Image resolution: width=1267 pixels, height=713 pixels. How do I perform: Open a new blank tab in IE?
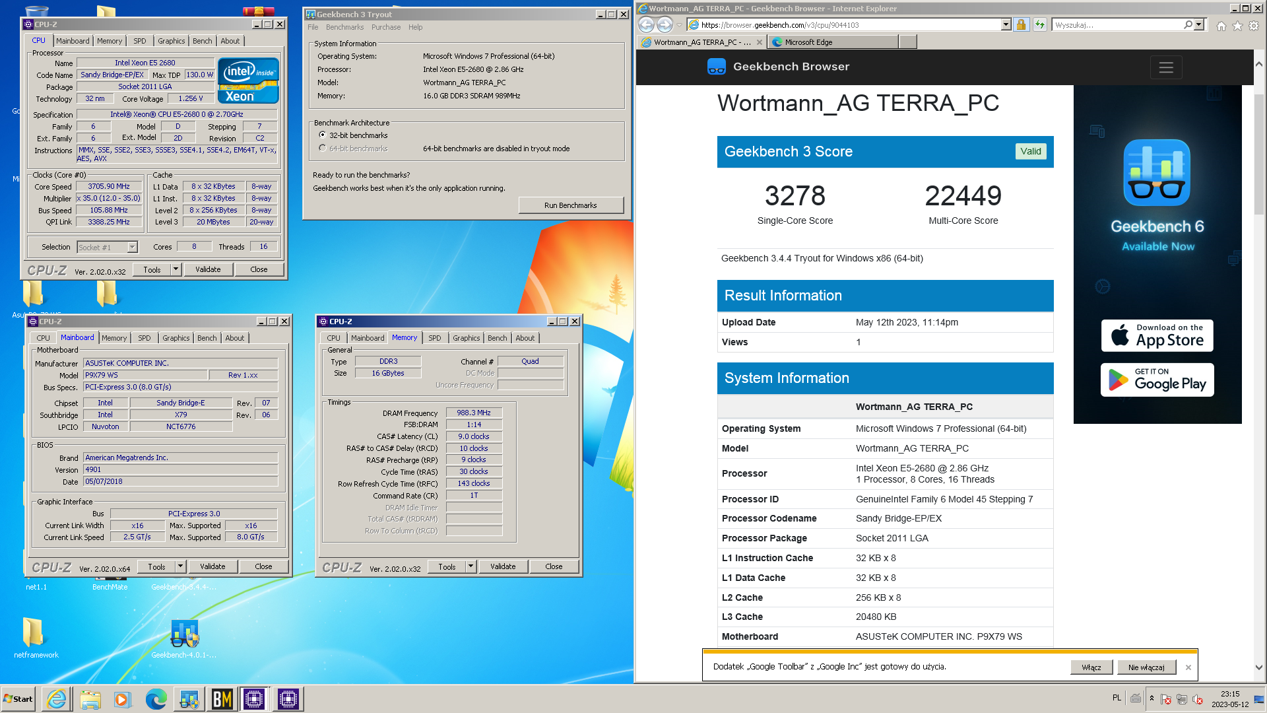(908, 42)
